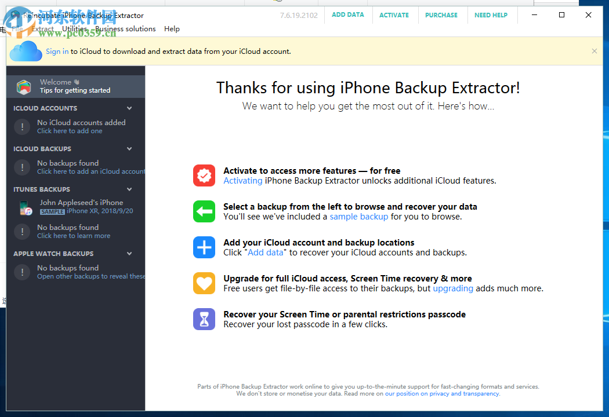Screen dimensions: 609x417
Task: Click the ADD DATA button
Action: 348,14
